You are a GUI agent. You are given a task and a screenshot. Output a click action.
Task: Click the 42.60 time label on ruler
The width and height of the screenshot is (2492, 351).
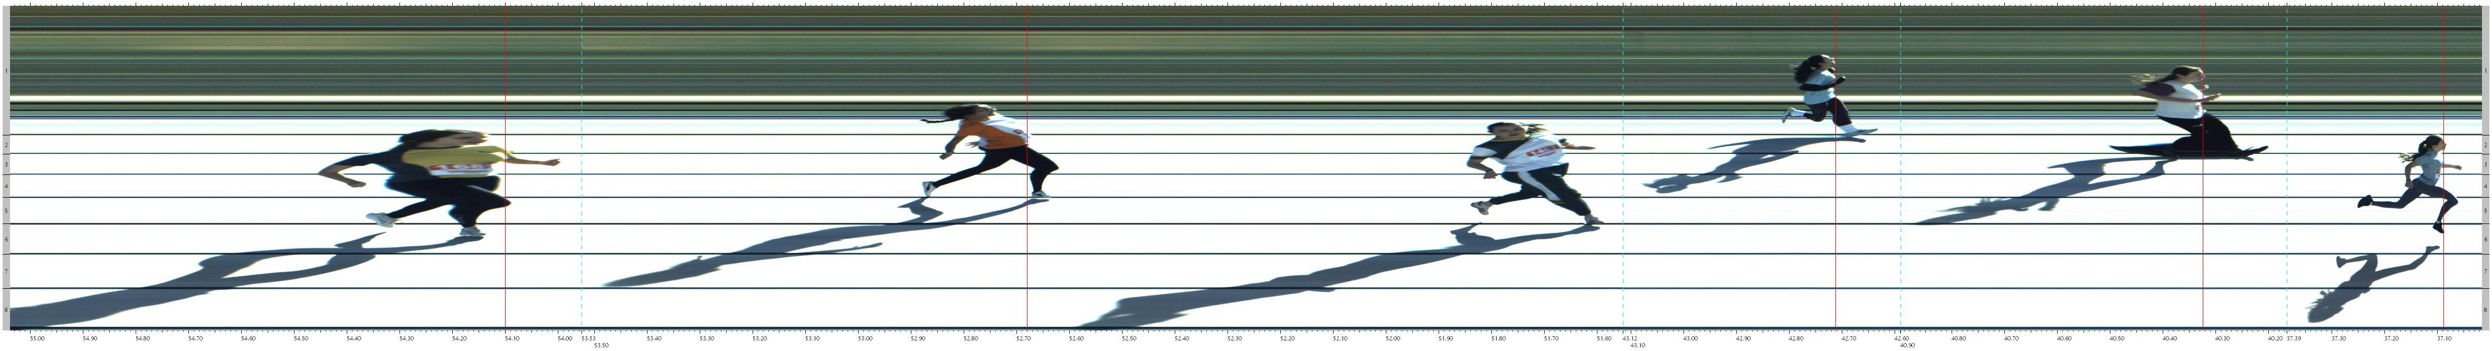click(1901, 338)
